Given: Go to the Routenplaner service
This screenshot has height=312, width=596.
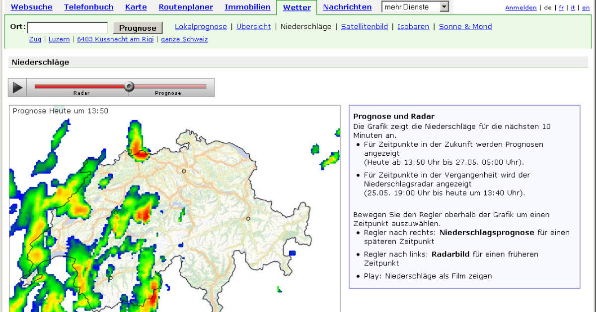Looking at the screenshot, I should tap(185, 7).
